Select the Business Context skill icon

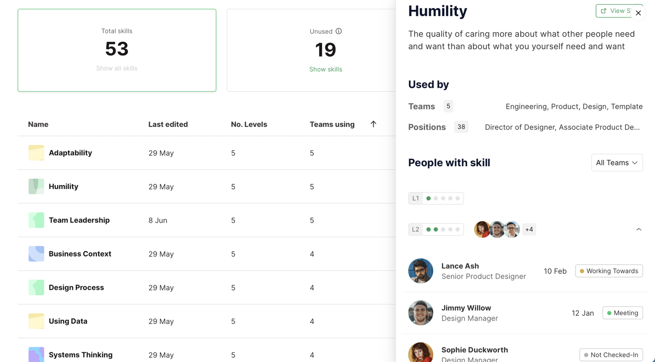pyautogui.click(x=36, y=254)
